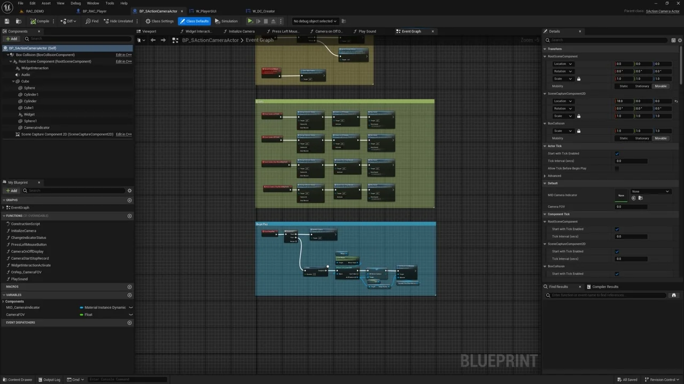Click Add button in Components panel

click(x=11, y=39)
